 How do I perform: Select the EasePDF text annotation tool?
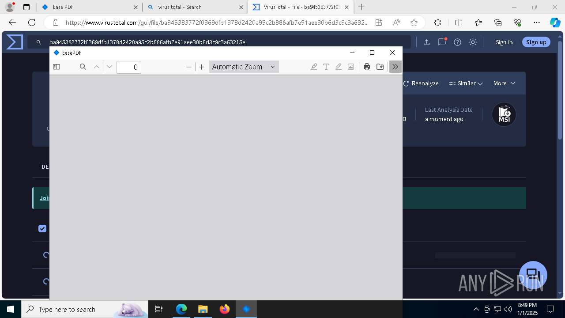point(326,67)
